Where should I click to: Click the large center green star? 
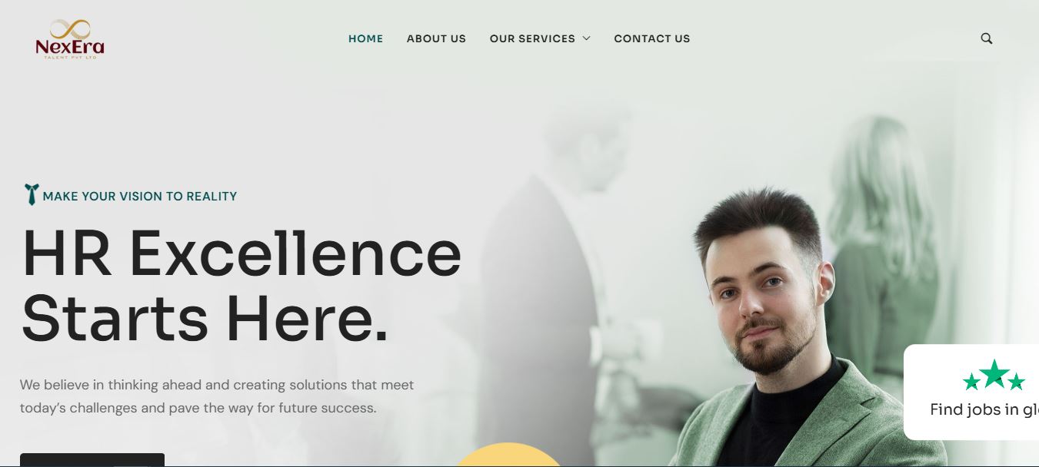coord(994,373)
